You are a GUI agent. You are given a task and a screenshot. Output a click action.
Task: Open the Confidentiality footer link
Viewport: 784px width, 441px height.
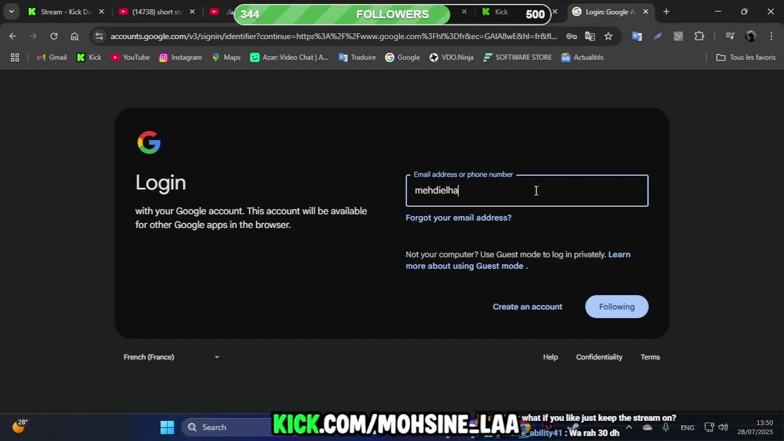(x=599, y=357)
